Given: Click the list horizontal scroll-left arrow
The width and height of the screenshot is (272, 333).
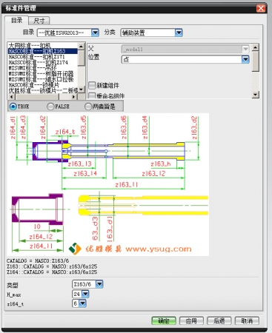Looking at the screenshot, I should 11,97.
